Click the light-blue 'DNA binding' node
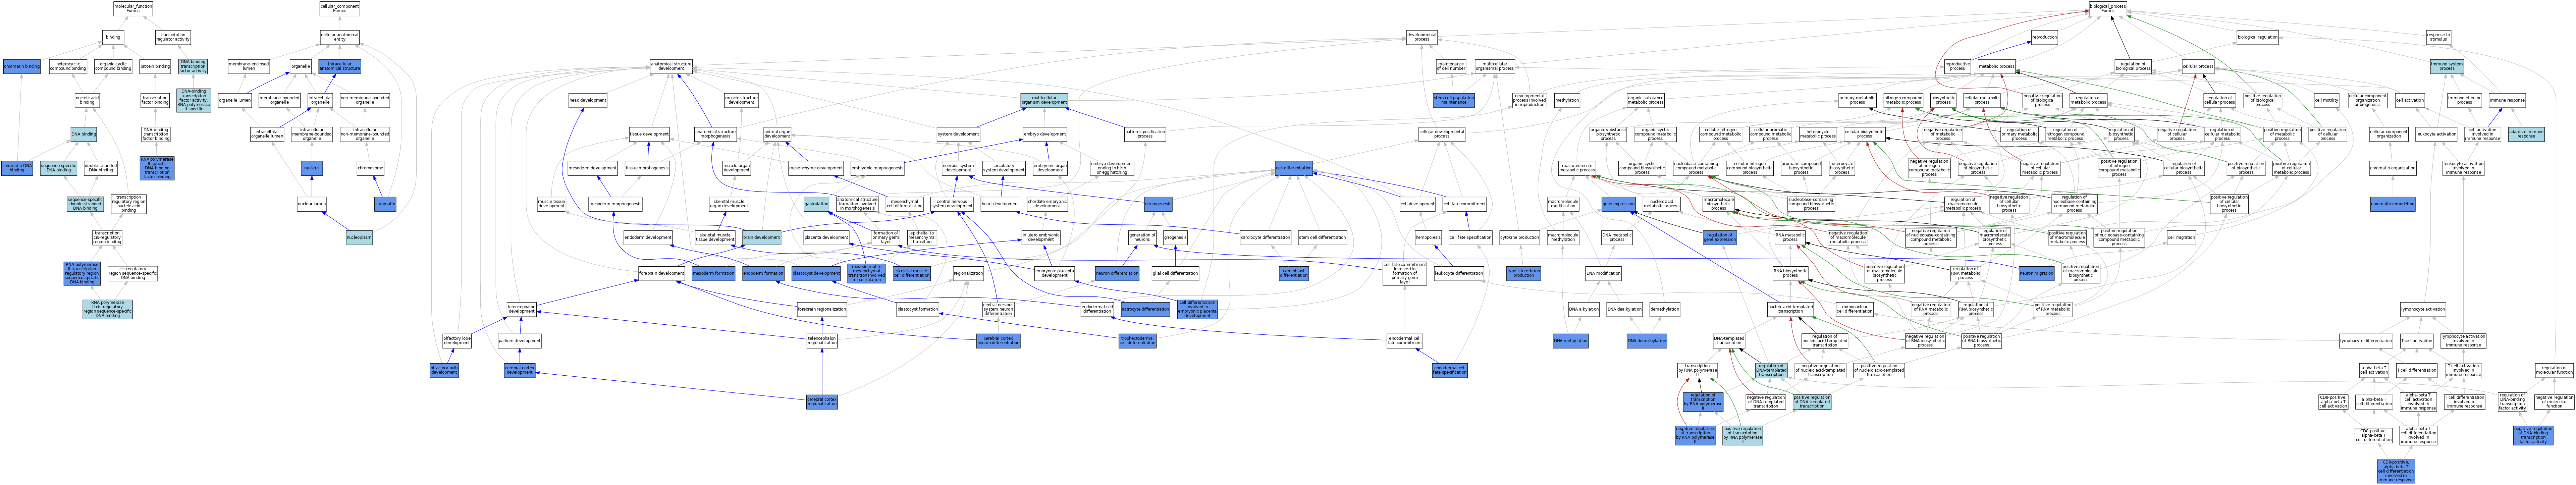This screenshot has width=2576, height=485. click(84, 134)
